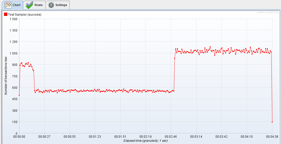Click the '00:01:23' time axis label
The width and height of the screenshot is (281, 144).
(95, 137)
